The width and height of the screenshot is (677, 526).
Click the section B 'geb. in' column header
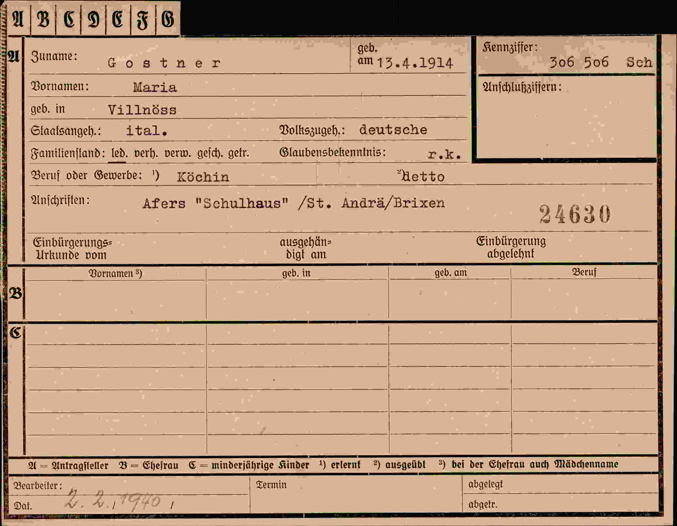click(x=296, y=273)
